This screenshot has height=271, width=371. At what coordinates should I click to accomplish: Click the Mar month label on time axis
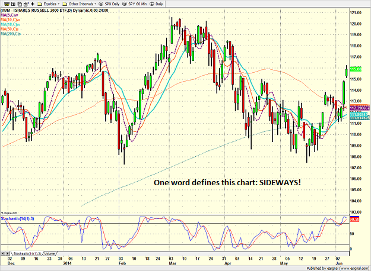[173, 263]
